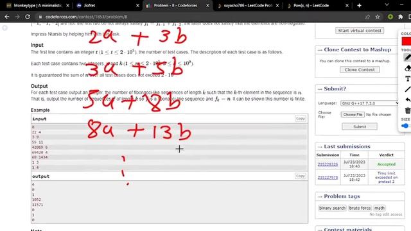Click the browser forward arrow
This screenshot has width=411, height=231.
coord(17,17)
